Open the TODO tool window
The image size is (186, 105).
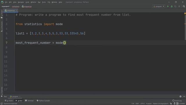[x=8, y=101]
